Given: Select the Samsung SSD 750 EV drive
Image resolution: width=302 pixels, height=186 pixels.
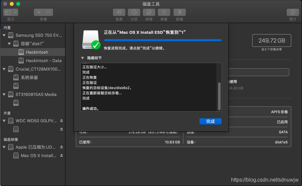Looking at the screenshot, I should tap(33, 35).
